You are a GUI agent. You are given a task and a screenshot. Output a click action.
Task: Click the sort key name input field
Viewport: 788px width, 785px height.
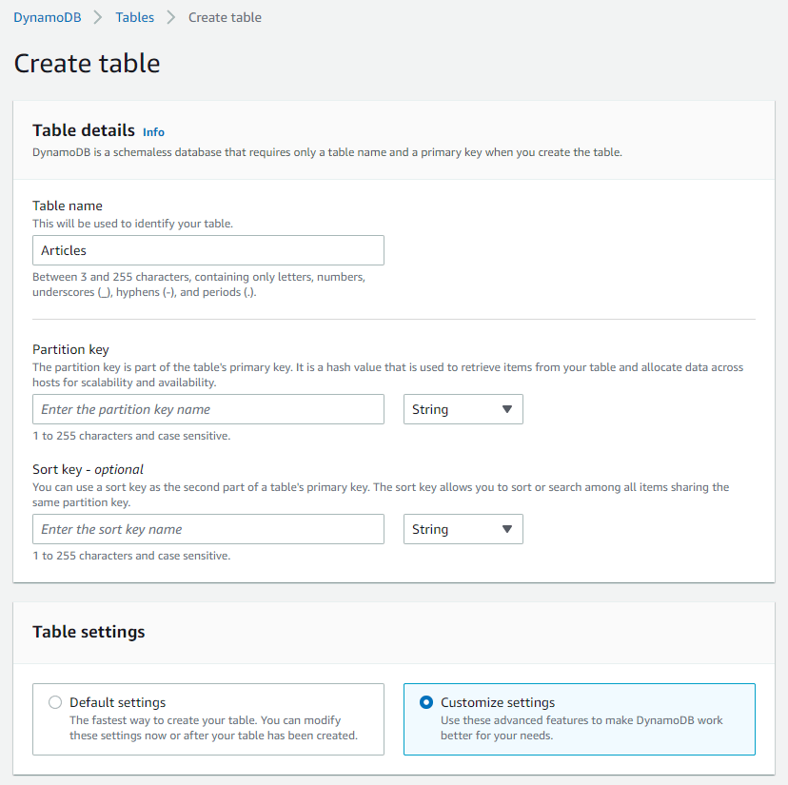(208, 529)
